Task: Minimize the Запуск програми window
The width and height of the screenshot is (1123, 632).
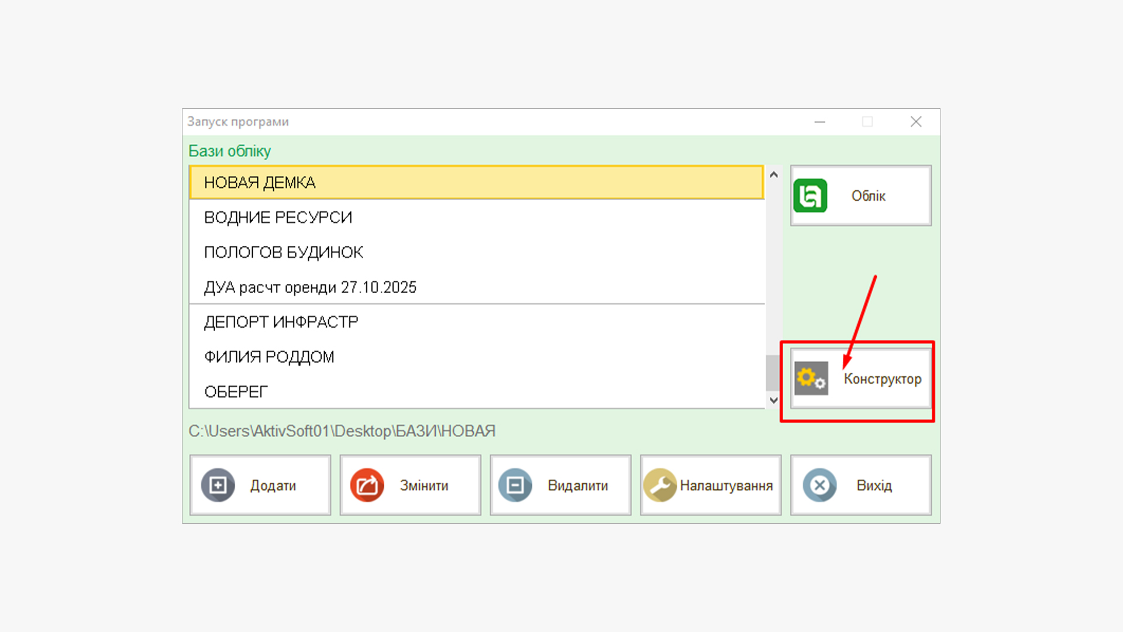Action: point(819,122)
